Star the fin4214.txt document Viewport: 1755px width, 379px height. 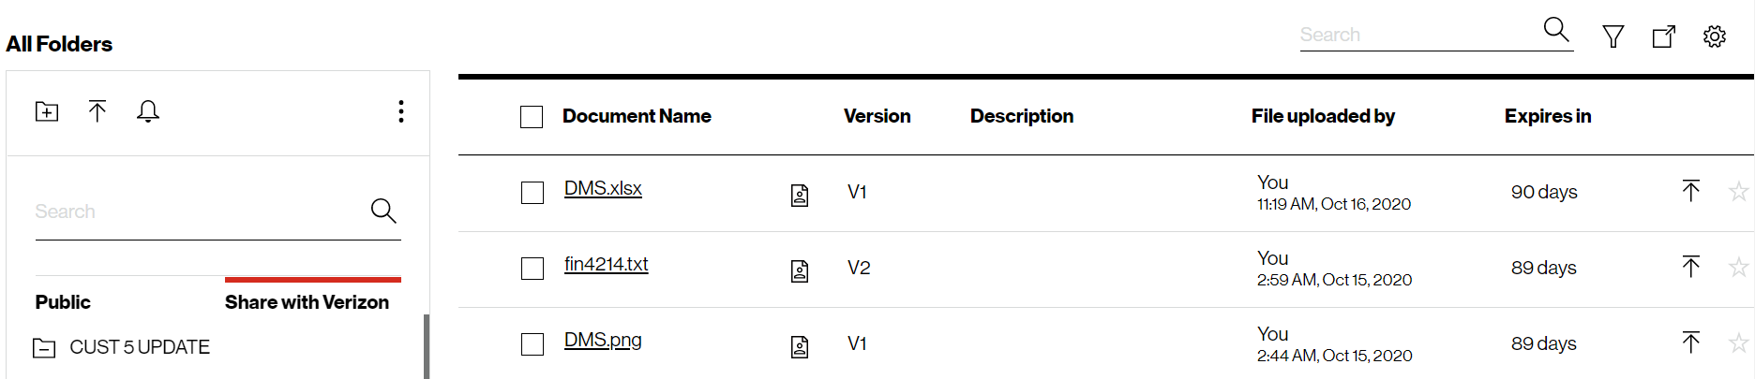coord(1738,268)
